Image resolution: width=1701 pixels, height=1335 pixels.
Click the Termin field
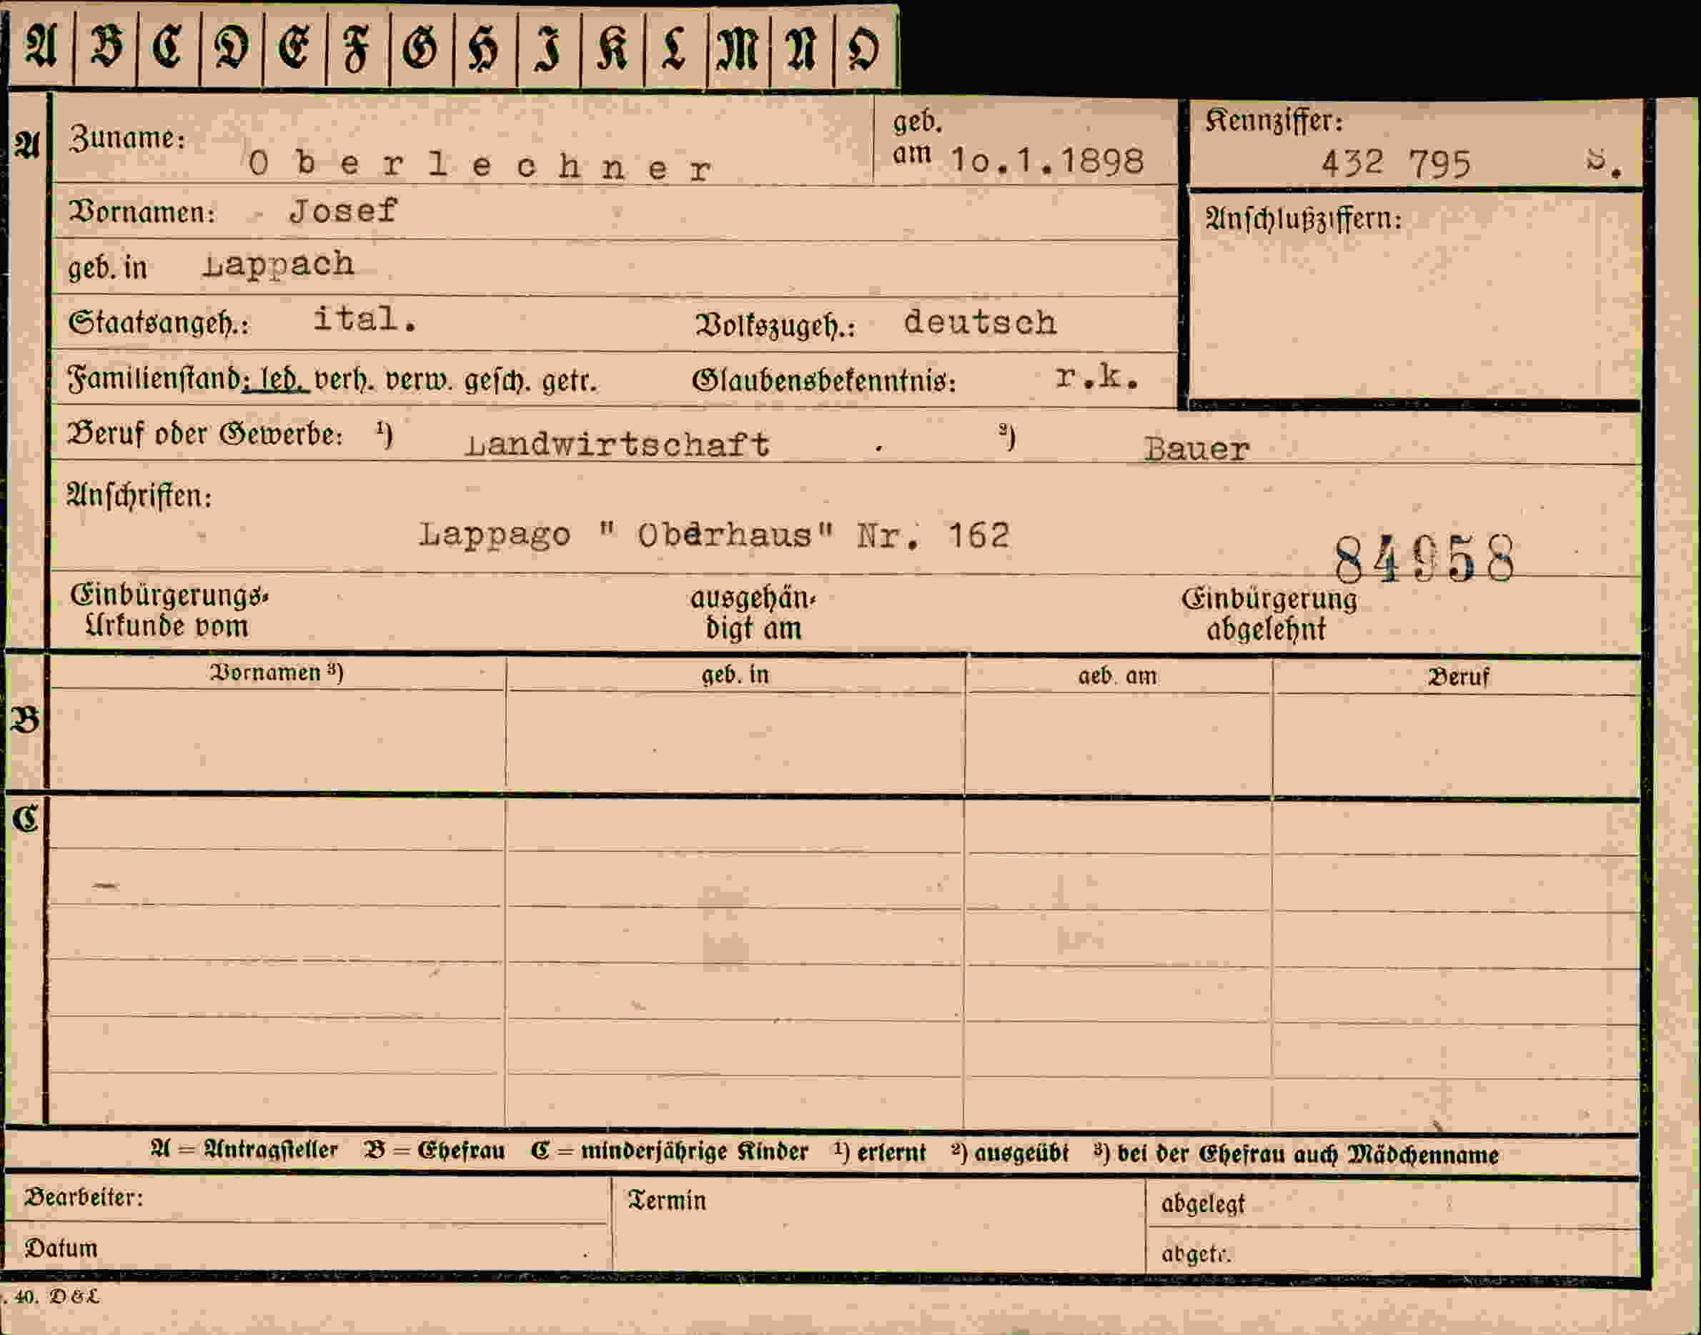[878, 1226]
